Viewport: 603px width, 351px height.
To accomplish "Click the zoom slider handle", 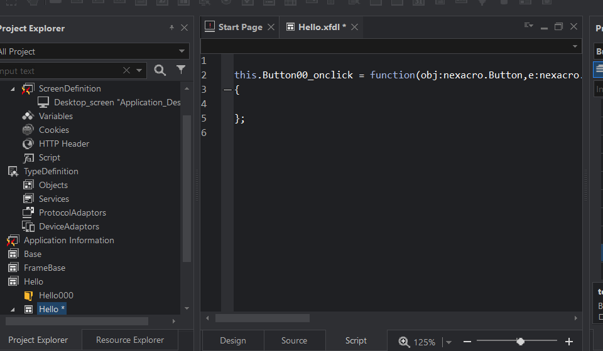I will (520, 342).
